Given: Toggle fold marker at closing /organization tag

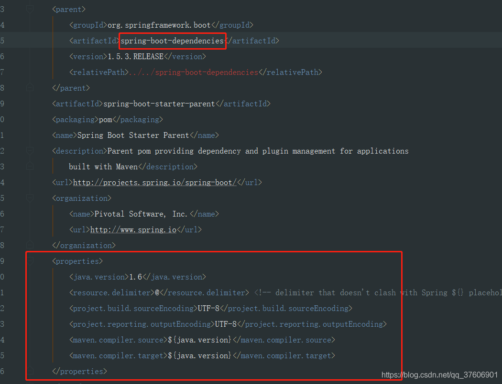Looking at the screenshot, I should (30, 245).
